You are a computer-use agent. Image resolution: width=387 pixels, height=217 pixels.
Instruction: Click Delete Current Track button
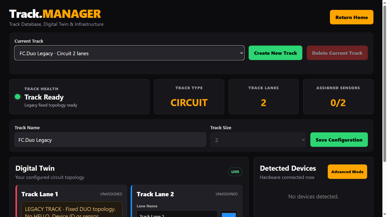coord(337,53)
